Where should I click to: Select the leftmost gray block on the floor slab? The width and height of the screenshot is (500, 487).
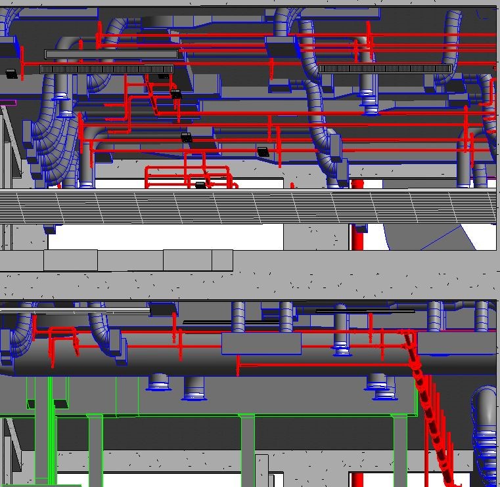pos(72,260)
